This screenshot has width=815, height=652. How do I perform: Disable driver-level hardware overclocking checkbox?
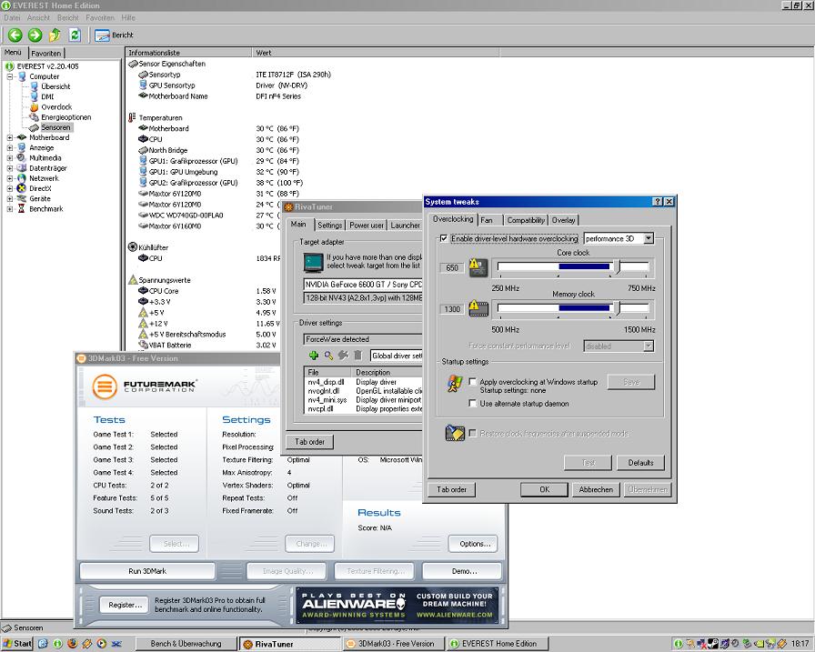444,238
